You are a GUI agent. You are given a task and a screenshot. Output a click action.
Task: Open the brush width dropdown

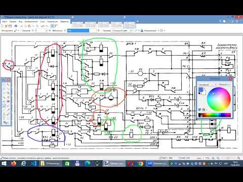pos(46,30)
